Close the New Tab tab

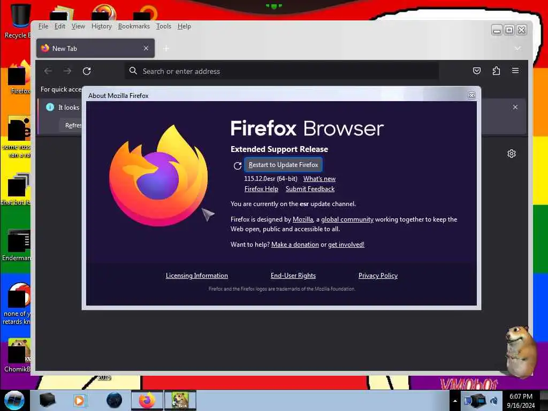click(146, 48)
